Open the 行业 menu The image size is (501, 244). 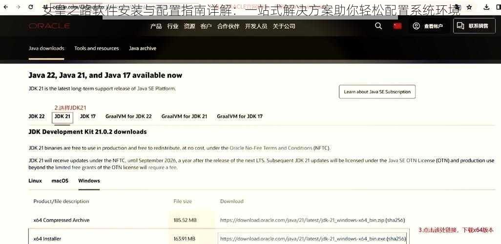point(172,26)
